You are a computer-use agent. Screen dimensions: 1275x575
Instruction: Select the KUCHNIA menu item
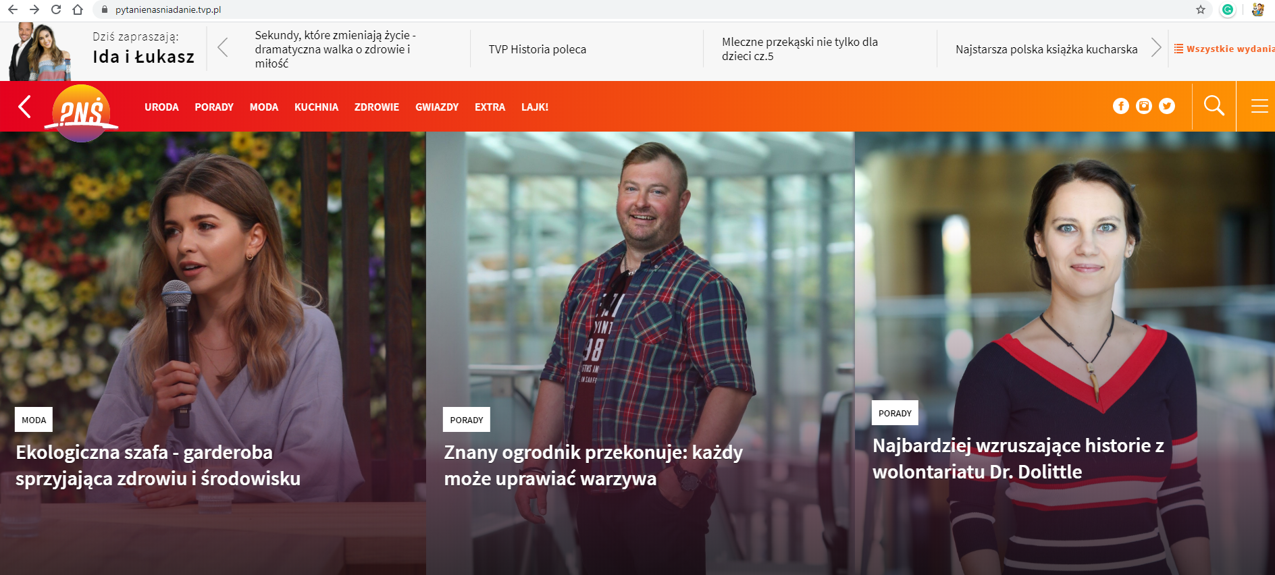pyautogui.click(x=316, y=107)
